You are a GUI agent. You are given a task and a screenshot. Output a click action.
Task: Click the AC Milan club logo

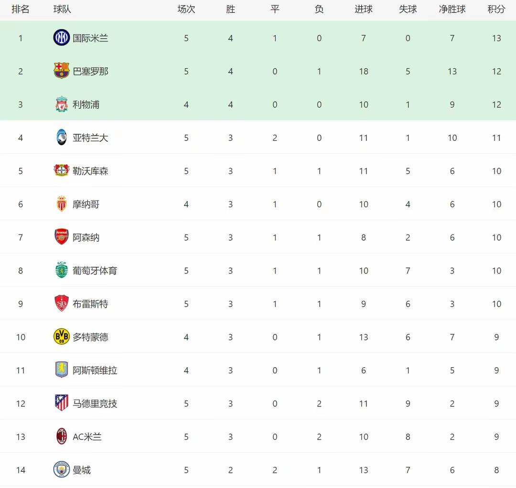coord(62,436)
